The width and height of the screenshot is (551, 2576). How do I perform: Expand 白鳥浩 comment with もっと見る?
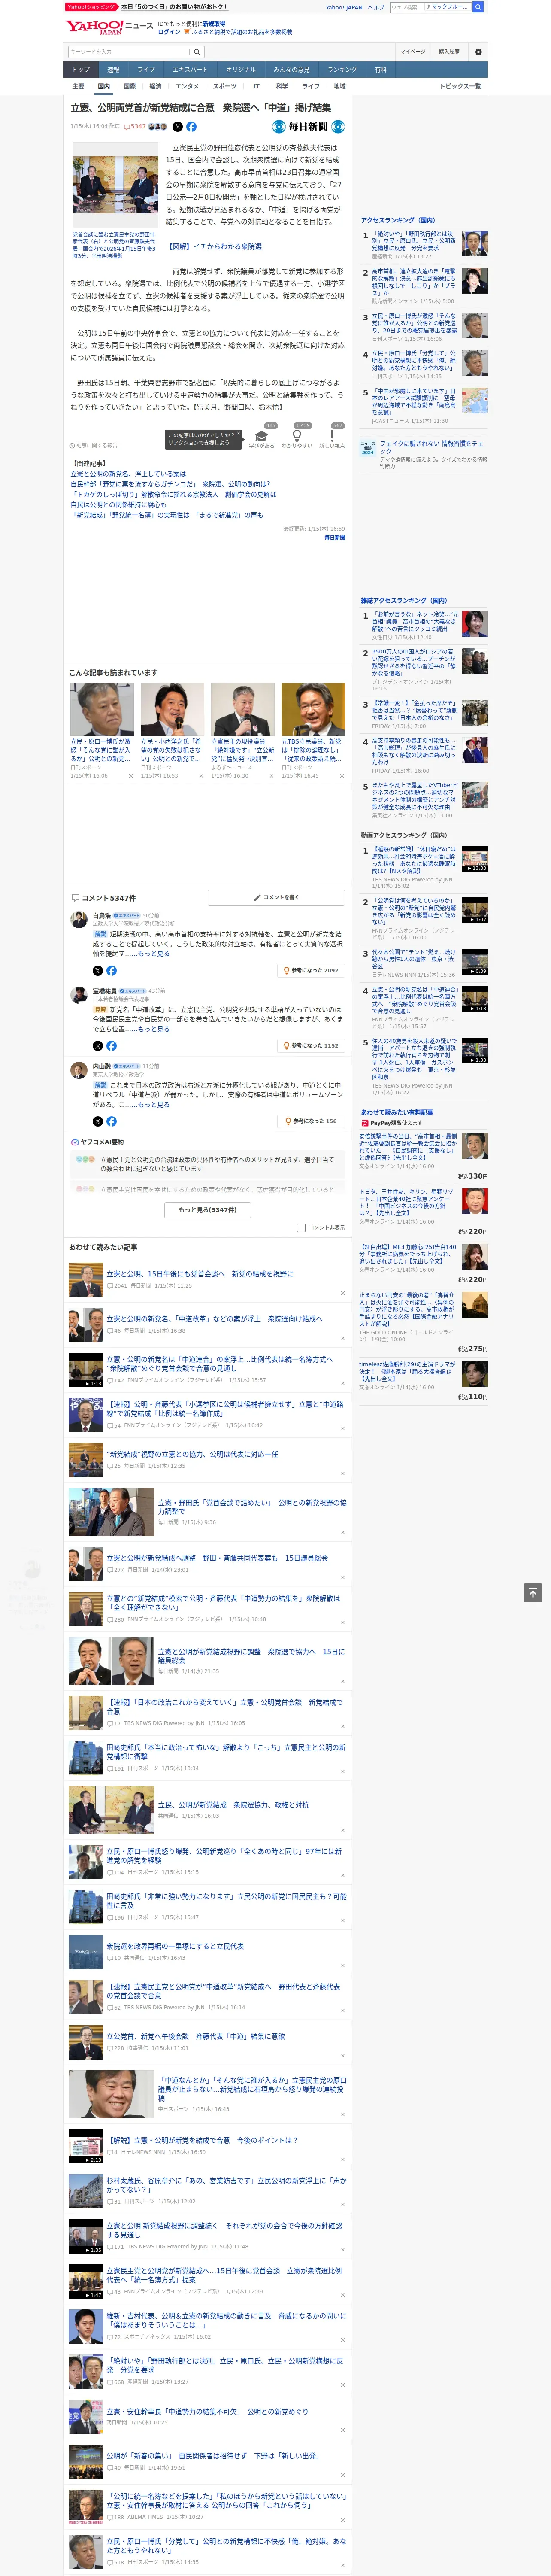(154, 953)
